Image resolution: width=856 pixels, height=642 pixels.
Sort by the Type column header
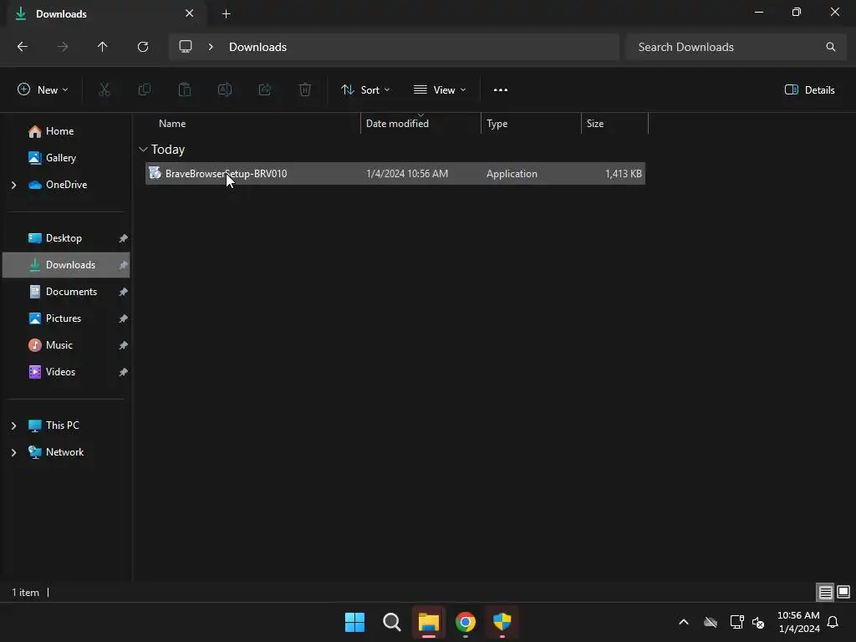pos(497,124)
